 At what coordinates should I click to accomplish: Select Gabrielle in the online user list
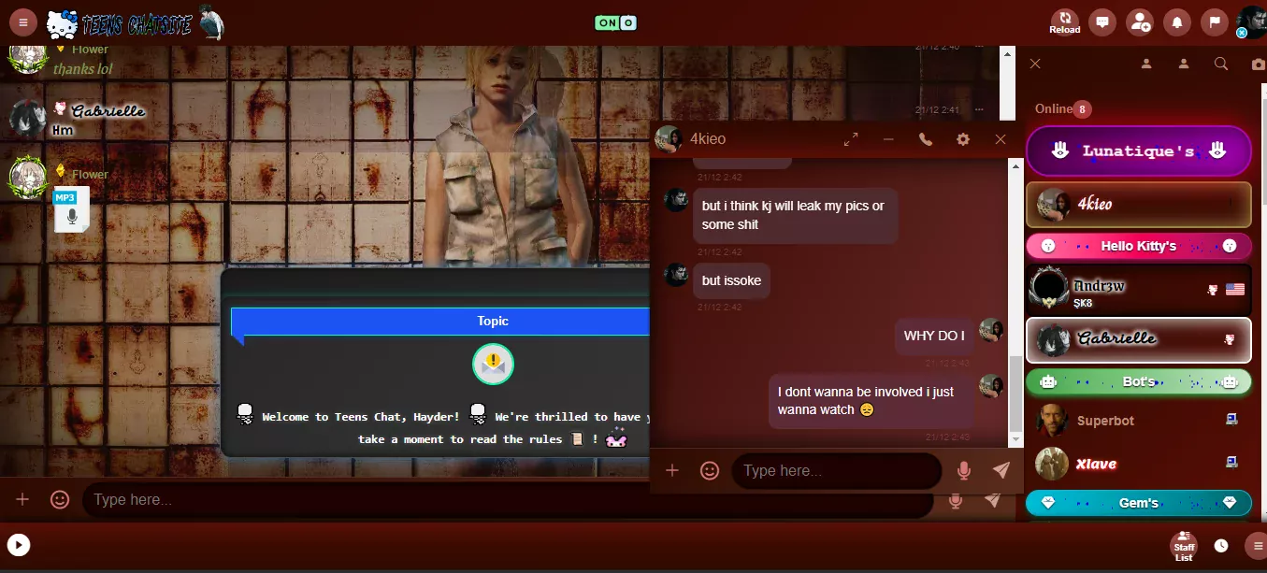pos(1139,340)
